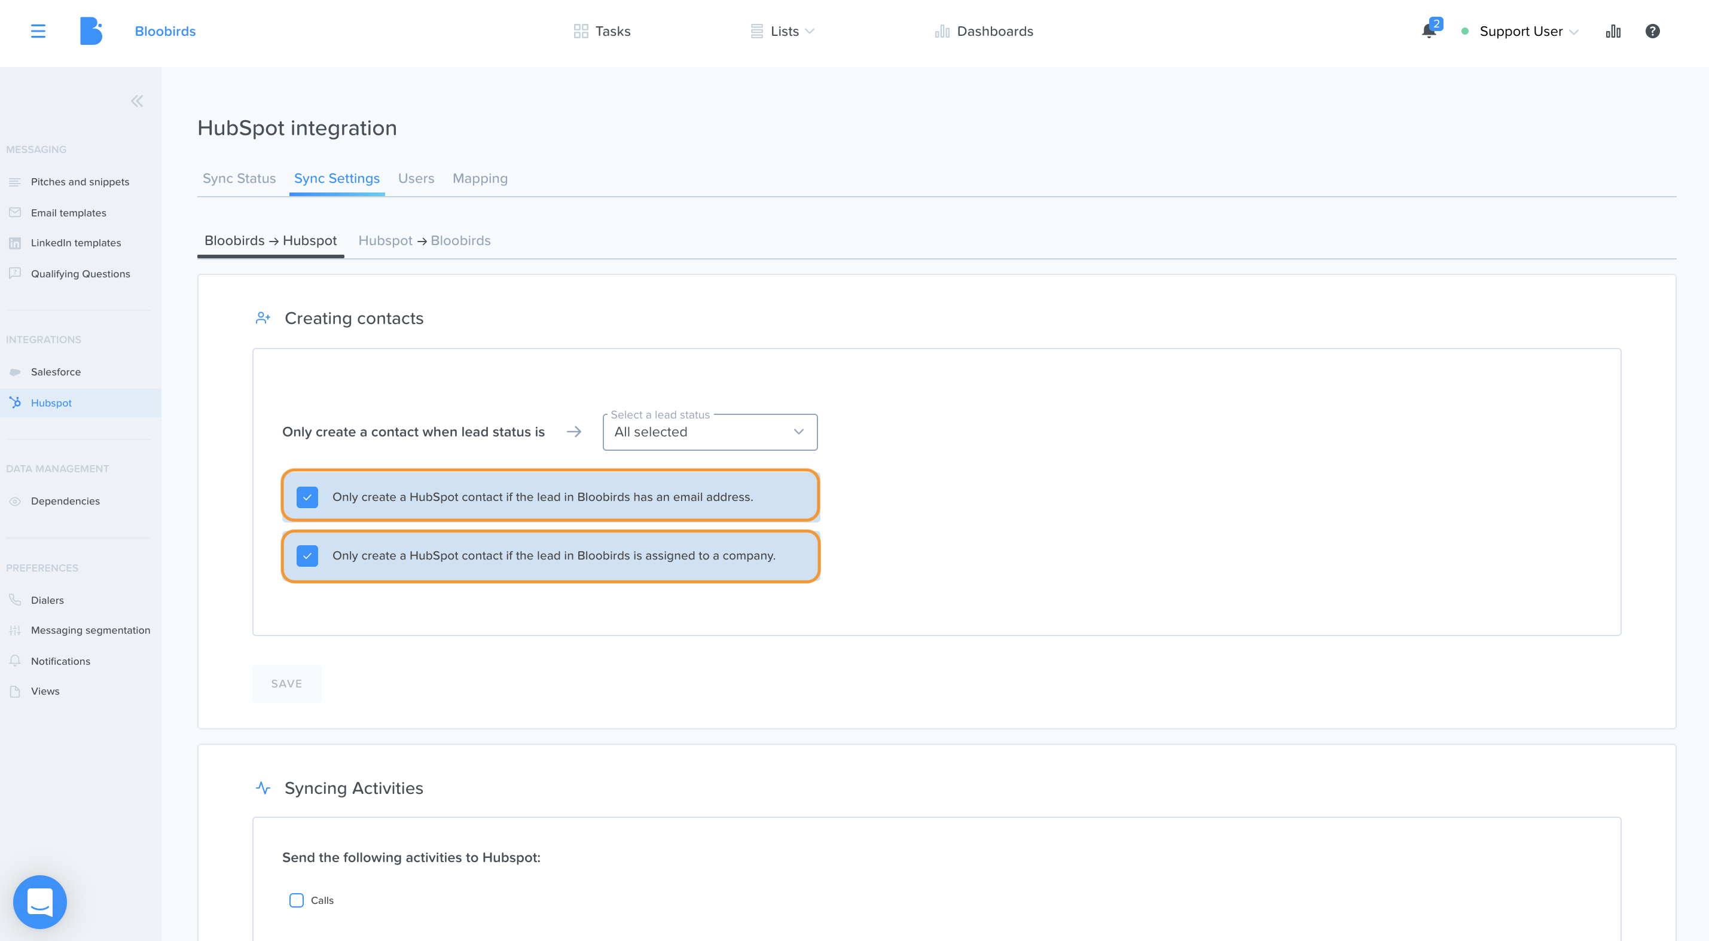Click the Salesforce cloud icon
This screenshot has height=941, width=1709.
pyautogui.click(x=14, y=372)
